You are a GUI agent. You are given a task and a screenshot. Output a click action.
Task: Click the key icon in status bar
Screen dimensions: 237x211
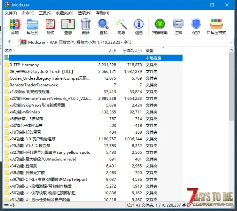coord(13,205)
